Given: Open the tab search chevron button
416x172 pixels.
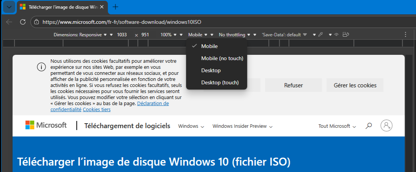Looking at the screenshot, I should coord(9,7).
